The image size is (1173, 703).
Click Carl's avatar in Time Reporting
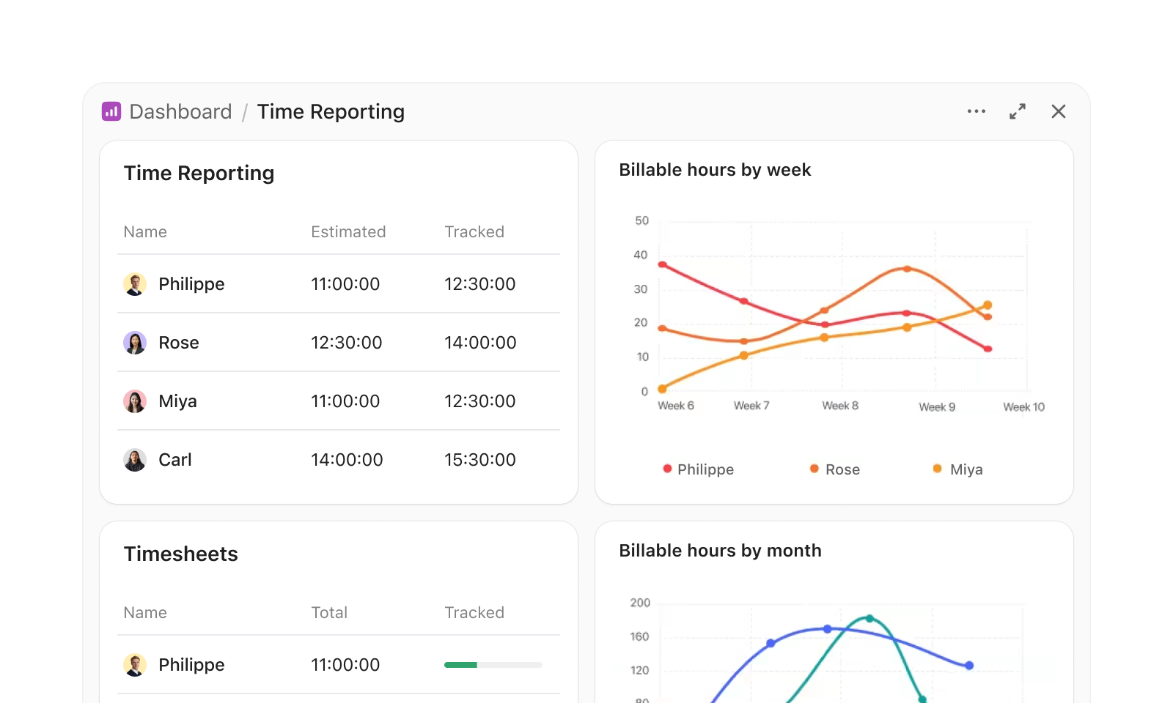[x=135, y=459]
